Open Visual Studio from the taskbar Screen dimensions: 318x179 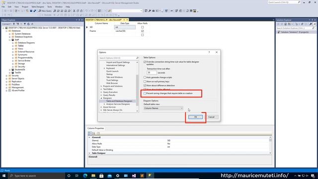tap(134, 176)
